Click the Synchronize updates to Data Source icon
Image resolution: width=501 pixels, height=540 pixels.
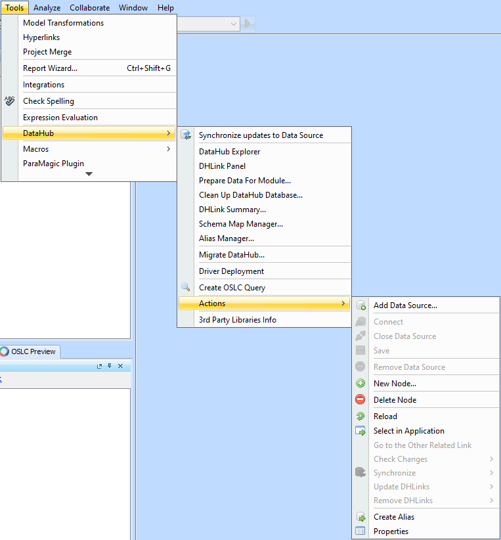click(x=186, y=135)
